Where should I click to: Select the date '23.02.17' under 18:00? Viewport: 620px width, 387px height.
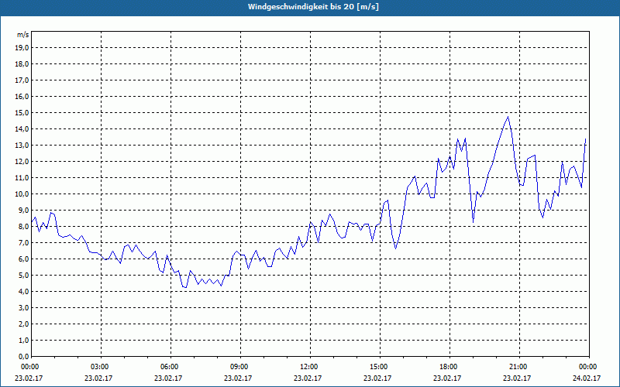(447, 378)
